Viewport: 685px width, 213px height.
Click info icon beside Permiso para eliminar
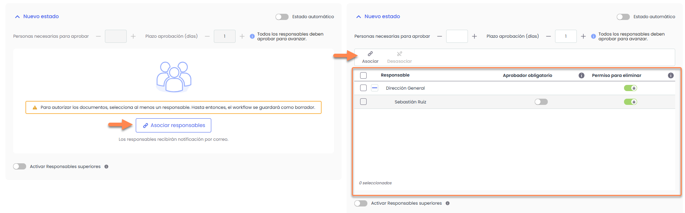pos(670,75)
